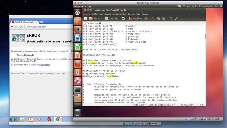Screen dimensions: 227x128
Task: Click the Chrome icon in Windows taskbar
Action: coord(58,119)
